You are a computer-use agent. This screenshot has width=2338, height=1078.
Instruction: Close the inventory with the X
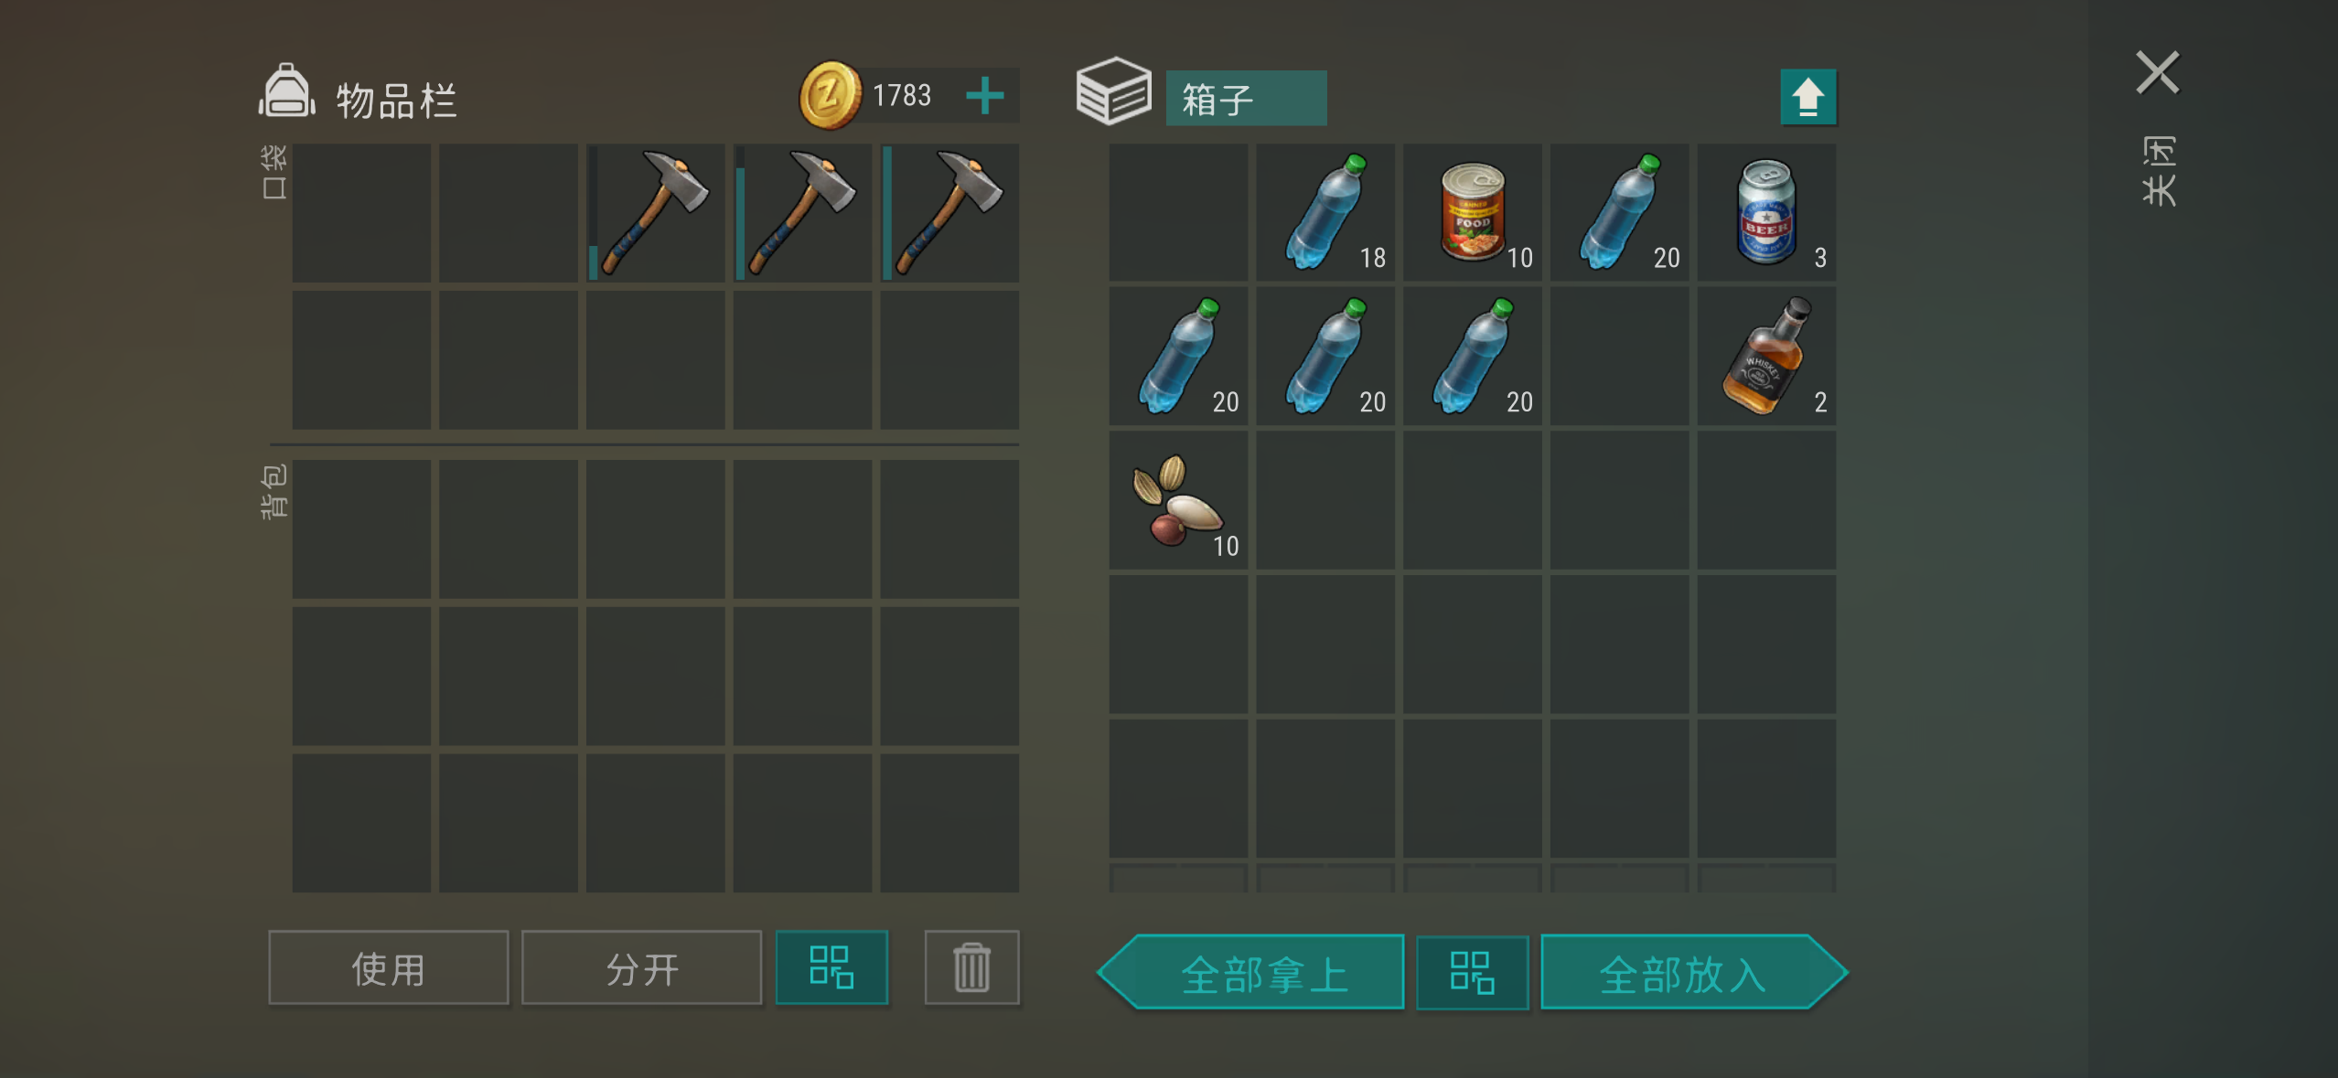2158,72
